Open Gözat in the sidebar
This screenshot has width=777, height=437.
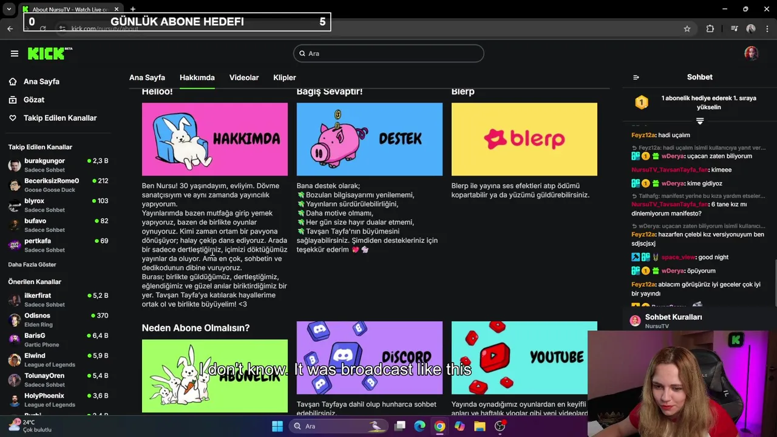tap(34, 100)
